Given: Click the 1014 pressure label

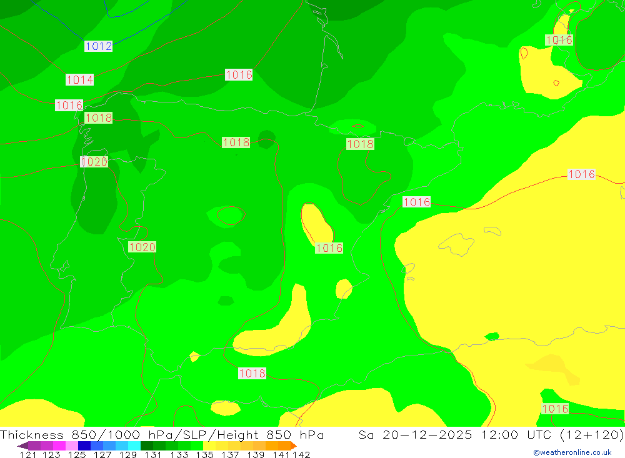Looking at the screenshot, I should [80, 80].
